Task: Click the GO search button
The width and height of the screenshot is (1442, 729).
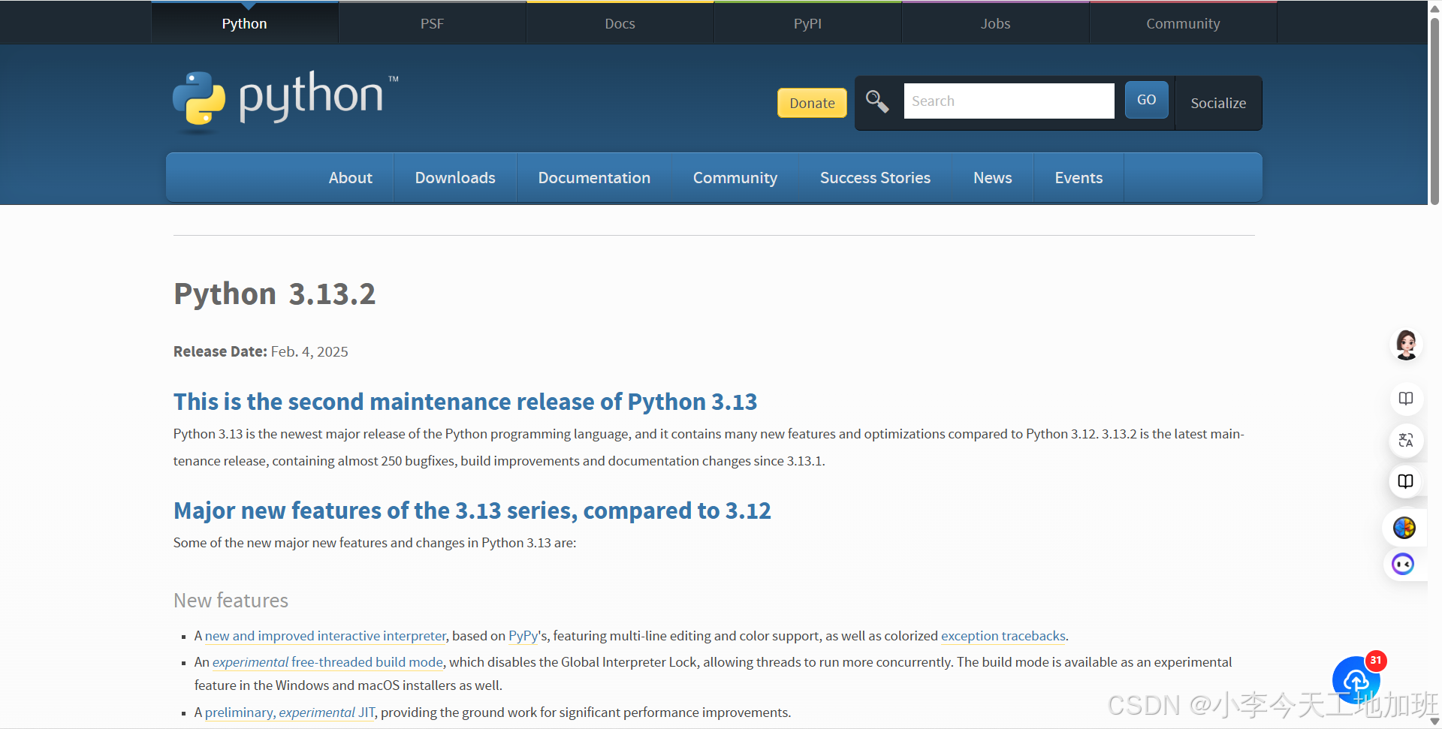Action: pos(1146,100)
